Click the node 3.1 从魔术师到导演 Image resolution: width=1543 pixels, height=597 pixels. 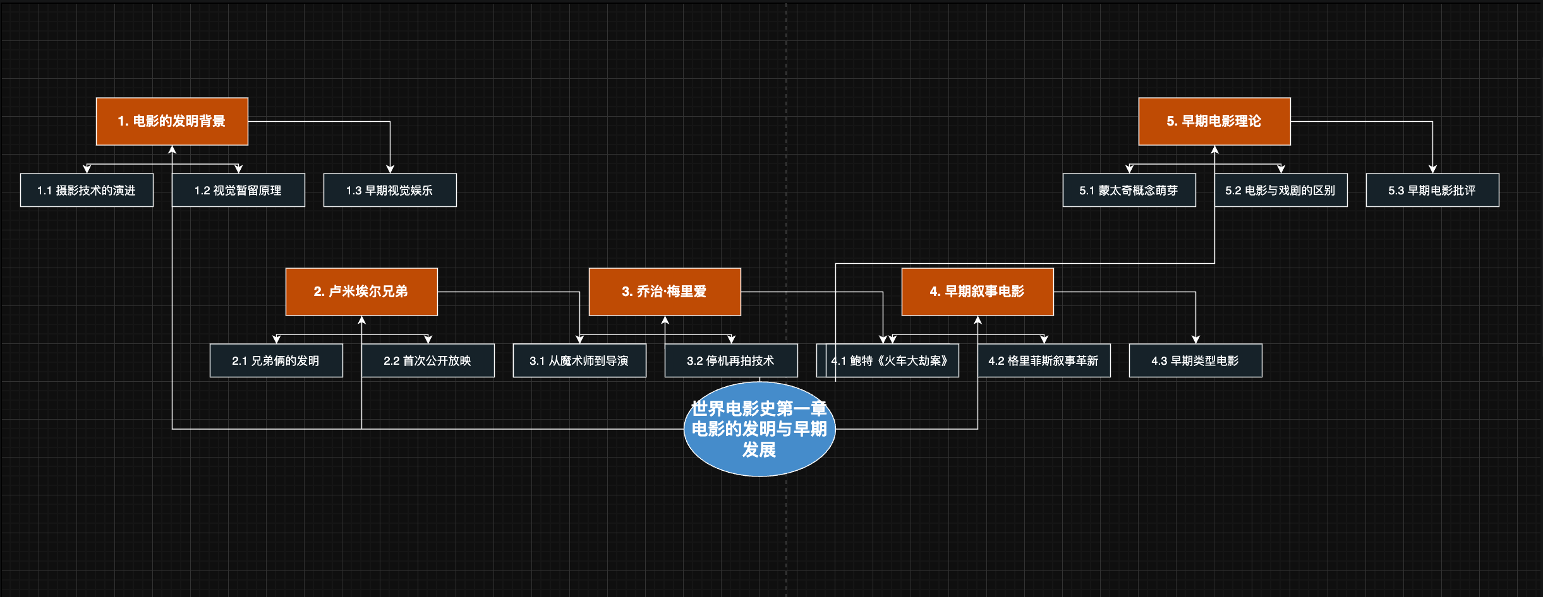579,360
